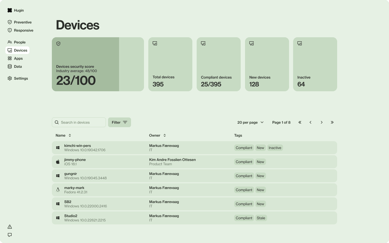Open the marky-mark device
The width and height of the screenshot is (389, 243).
tap(194, 190)
